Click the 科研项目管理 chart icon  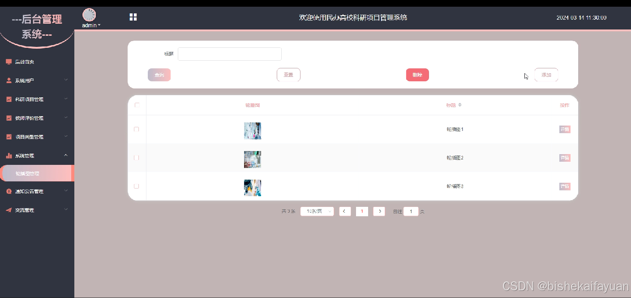pos(9,99)
